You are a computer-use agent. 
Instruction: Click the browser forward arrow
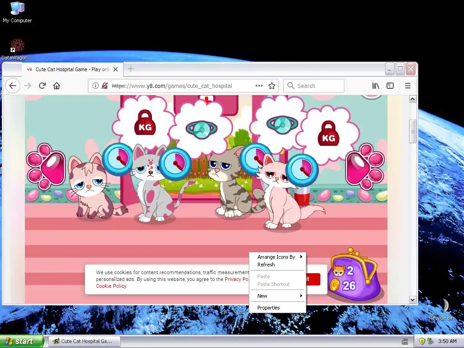coord(28,86)
